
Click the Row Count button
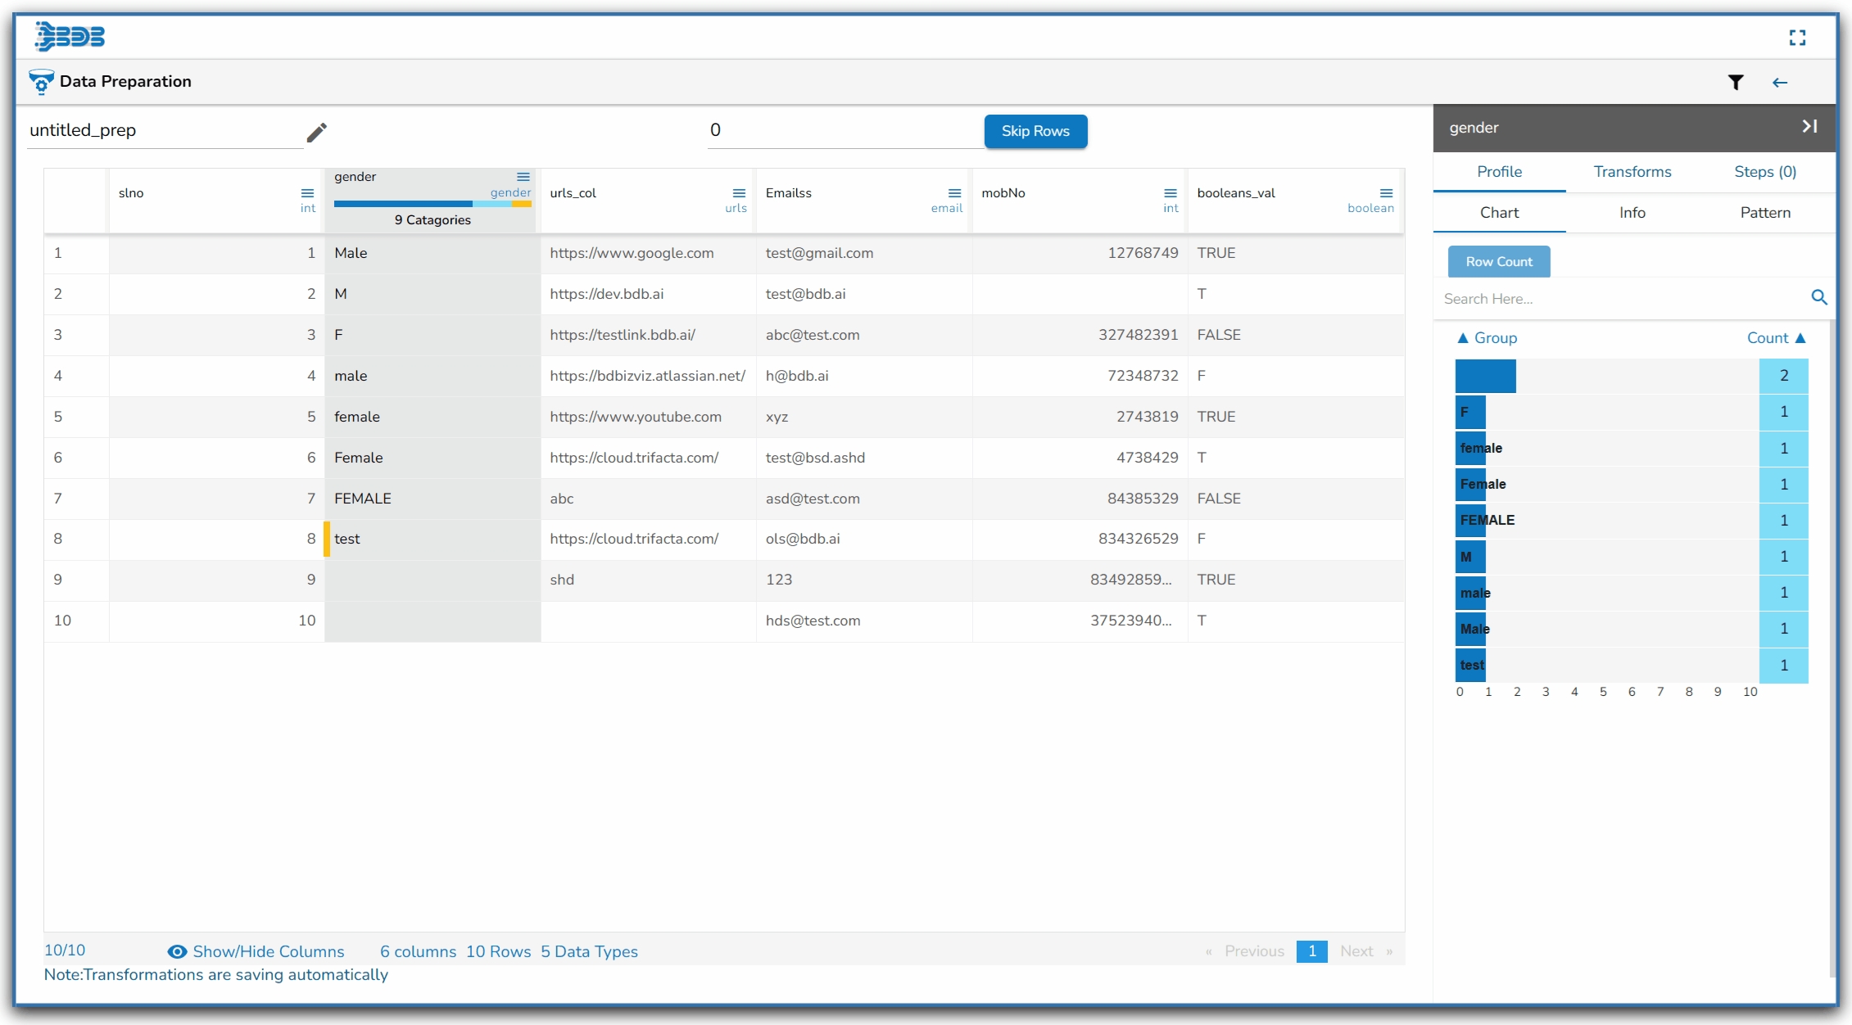point(1498,262)
